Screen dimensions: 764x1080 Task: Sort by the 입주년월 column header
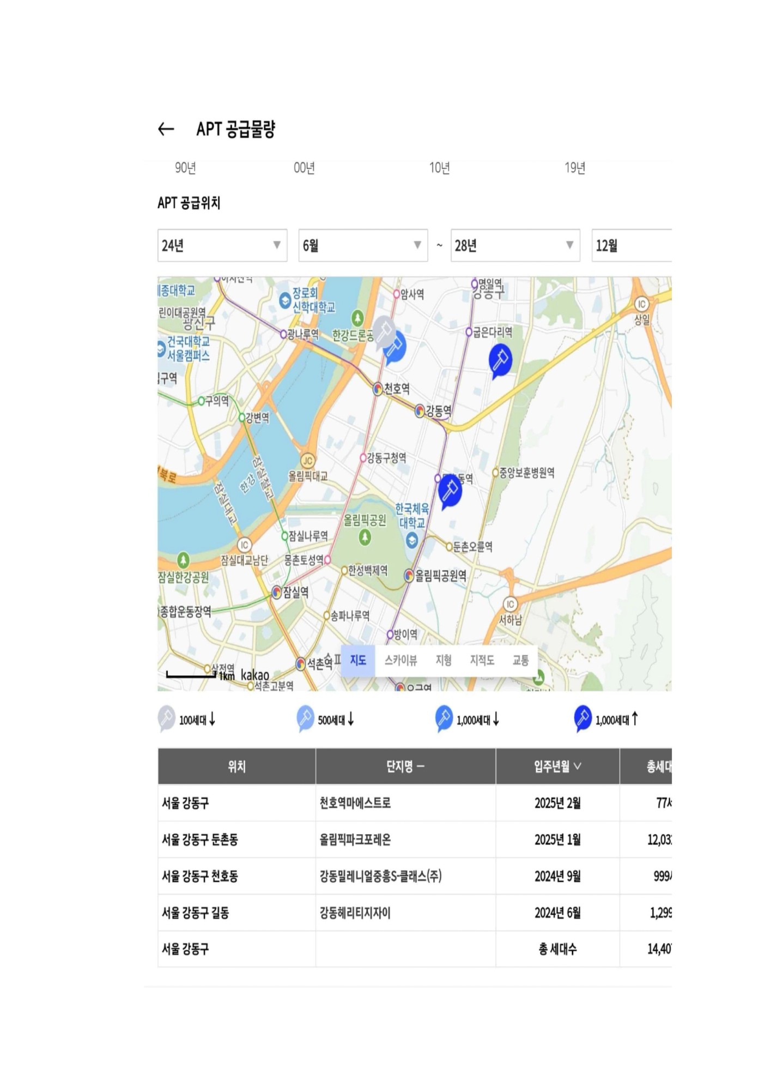557,767
